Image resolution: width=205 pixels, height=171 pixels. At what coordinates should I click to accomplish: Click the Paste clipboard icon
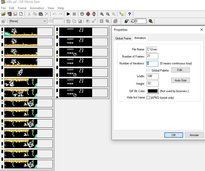click(41, 14)
